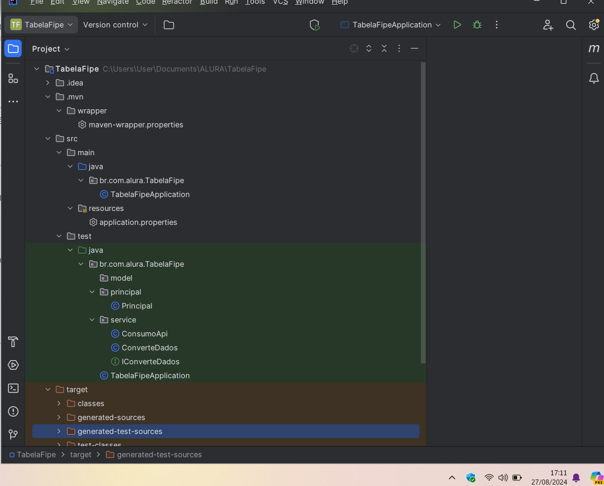Open the Structure tool window icon
The image size is (604, 486).
(x=13, y=79)
